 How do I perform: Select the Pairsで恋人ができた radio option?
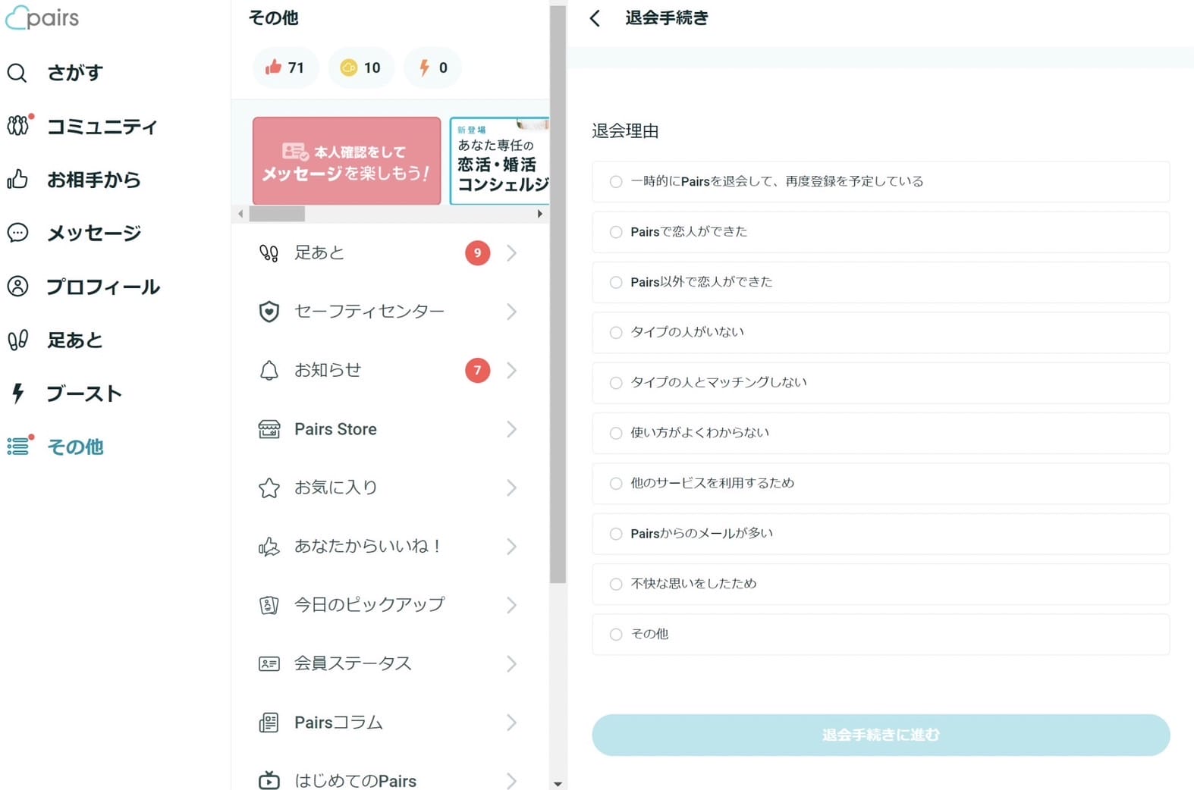(616, 232)
